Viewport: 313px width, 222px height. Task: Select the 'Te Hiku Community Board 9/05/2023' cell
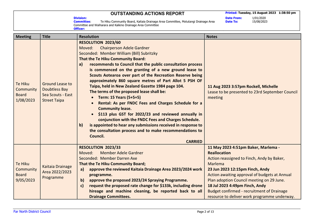27,172
